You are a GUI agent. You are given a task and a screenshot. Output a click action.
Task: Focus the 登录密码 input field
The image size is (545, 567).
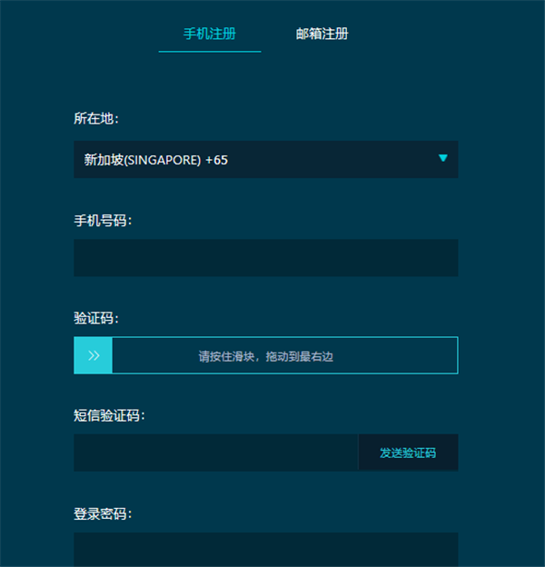coord(265,549)
